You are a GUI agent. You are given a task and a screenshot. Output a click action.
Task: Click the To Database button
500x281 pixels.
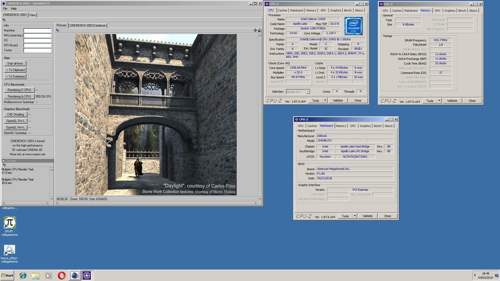15,76
